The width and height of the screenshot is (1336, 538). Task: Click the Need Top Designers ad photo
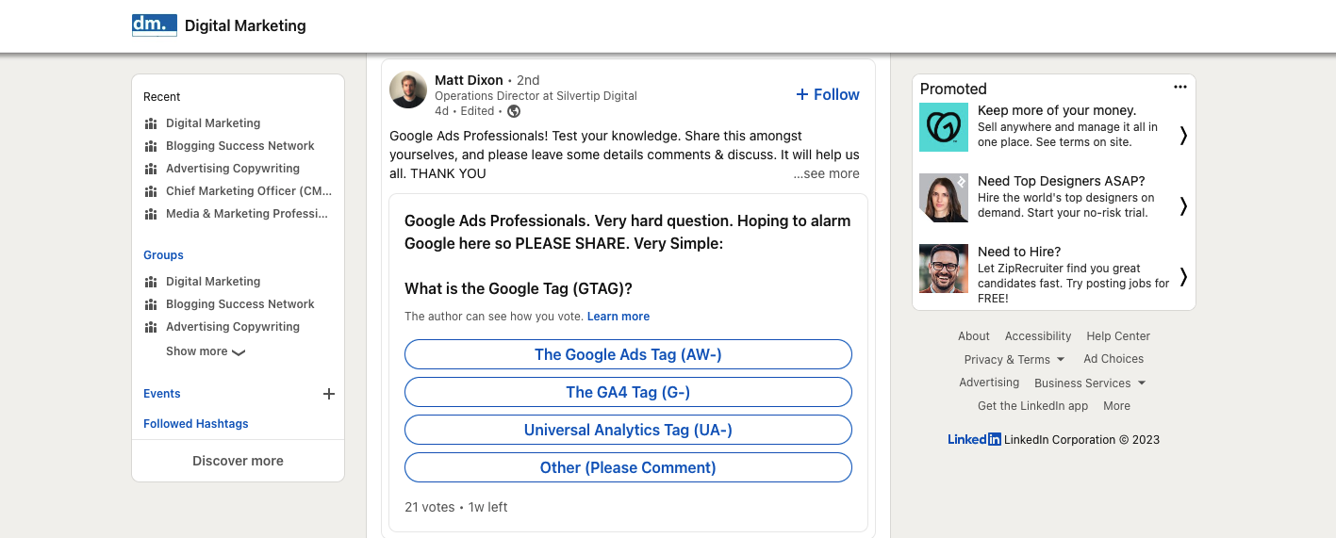[x=944, y=198]
